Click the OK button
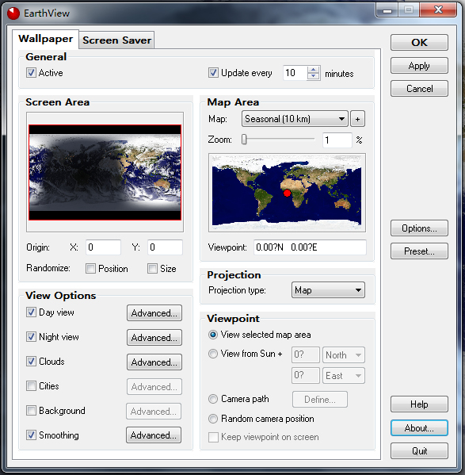The image size is (465, 475). coord(419,42)
